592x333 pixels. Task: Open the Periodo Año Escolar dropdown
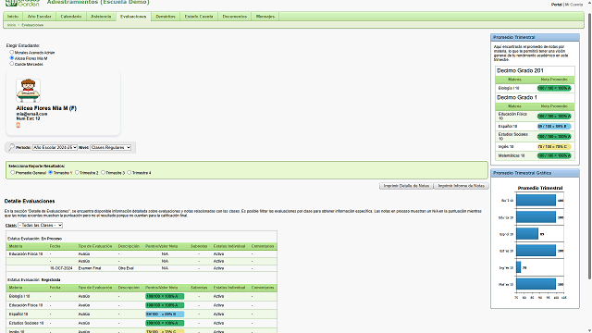point(55,147)
